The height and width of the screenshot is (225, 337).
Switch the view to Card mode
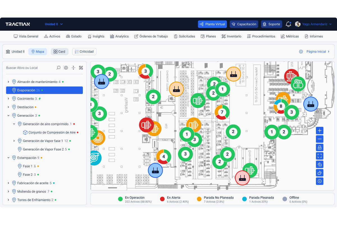[x=59, y=51]
